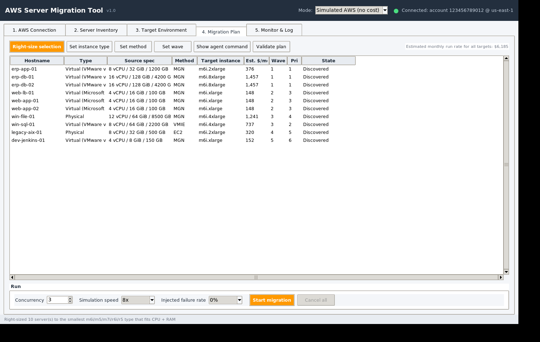This screenshot has height=342, width=540.
Task: Click the vertical scrollbar down arrow
Action: click(506, 272)
